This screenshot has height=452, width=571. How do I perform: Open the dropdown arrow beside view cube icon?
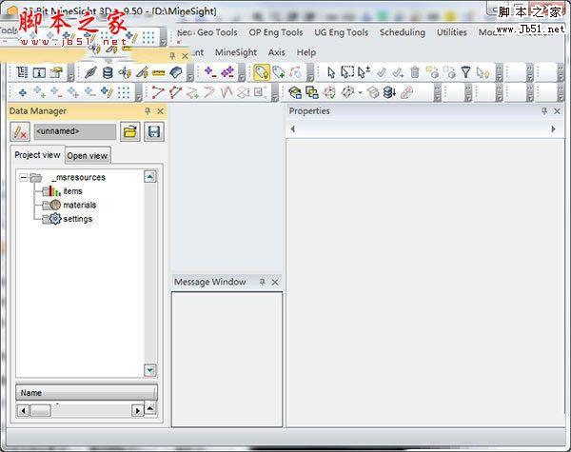coord(360,93)
